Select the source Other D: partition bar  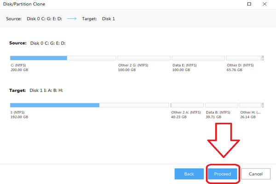coord(243,58)
